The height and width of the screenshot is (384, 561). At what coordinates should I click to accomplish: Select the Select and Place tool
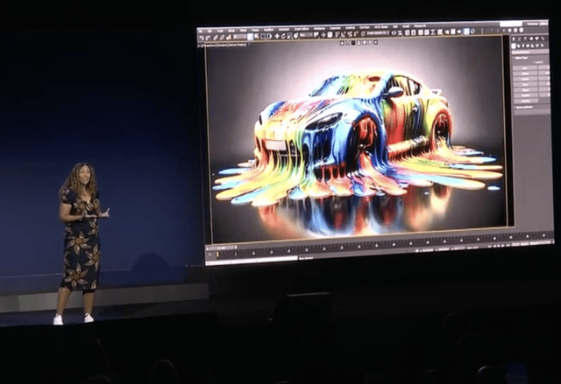[295, 35]
